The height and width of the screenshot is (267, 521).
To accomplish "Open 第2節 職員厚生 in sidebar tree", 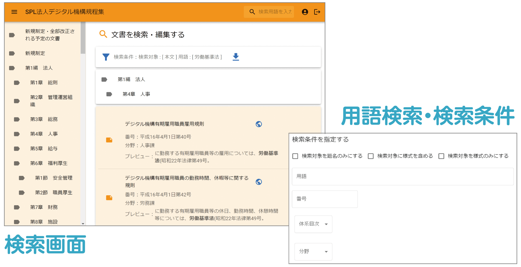I will coord(53,193).
